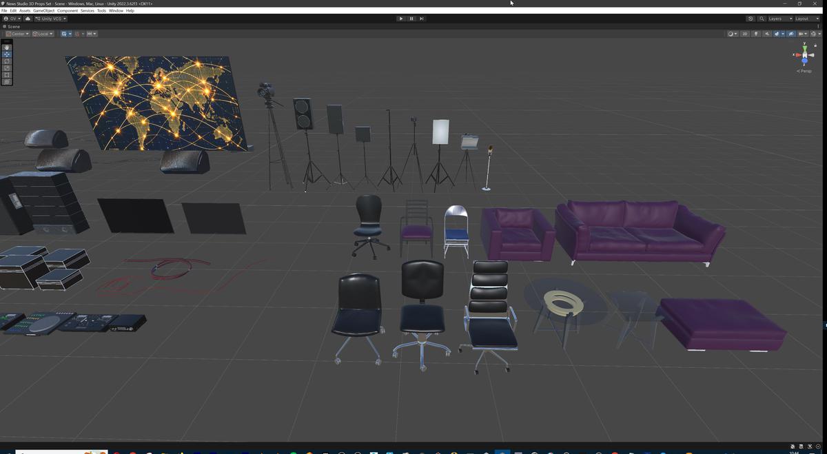The image size is (827, 454).
Task: Toggle grid visibility button
Action: (x=64, y=34)
